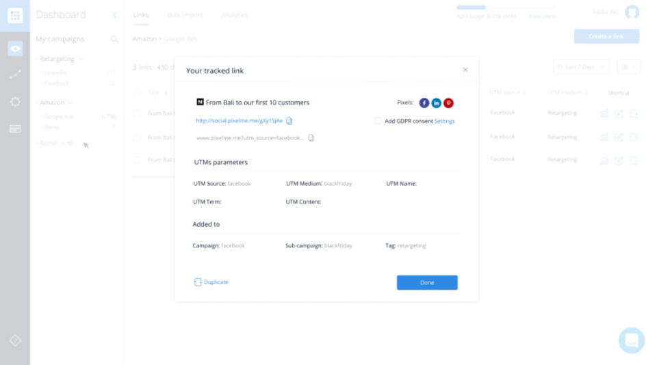Open the settings gear in sidebar
Image resolution: width=657 pixels, height=365 pixels.
point(15,102)
